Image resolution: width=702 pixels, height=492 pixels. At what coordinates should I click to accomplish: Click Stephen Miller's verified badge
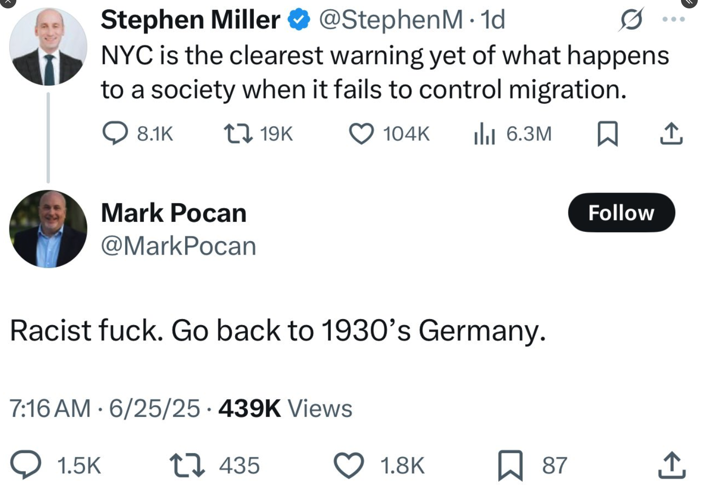[x=298, y=20]
